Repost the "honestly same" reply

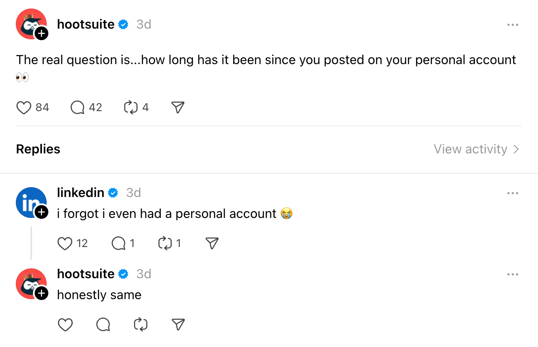(x=141, y=325)
